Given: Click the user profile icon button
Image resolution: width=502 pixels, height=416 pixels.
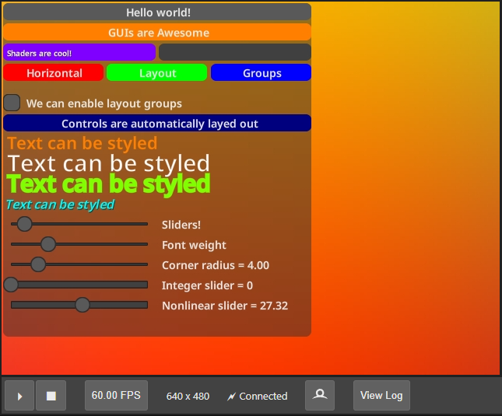Looking at the screenshot, I should point(320,395).
